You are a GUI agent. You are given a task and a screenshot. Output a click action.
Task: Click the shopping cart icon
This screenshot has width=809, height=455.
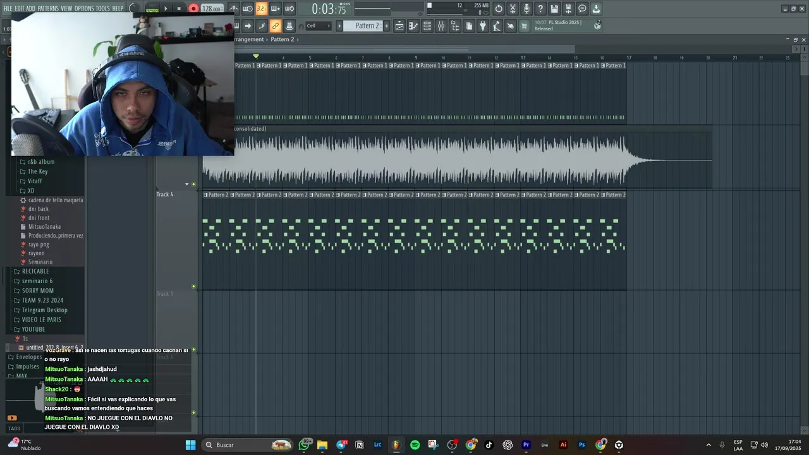pyautogui.click(x=524, y=26)
